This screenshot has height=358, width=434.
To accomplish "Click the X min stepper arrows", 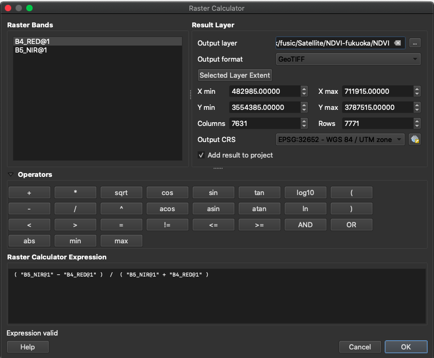I will (304, 91).
